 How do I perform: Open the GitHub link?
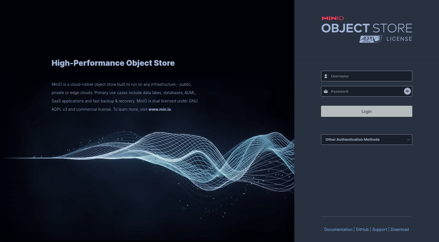click(x=362, y=230)
